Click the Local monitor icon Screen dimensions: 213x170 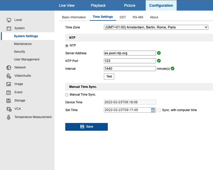click(9, 20)
